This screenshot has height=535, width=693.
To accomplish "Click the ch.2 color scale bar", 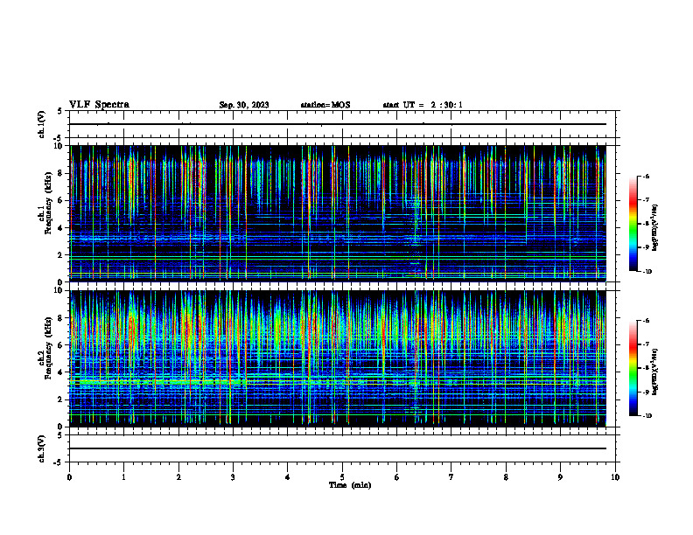I will point(633,368).
